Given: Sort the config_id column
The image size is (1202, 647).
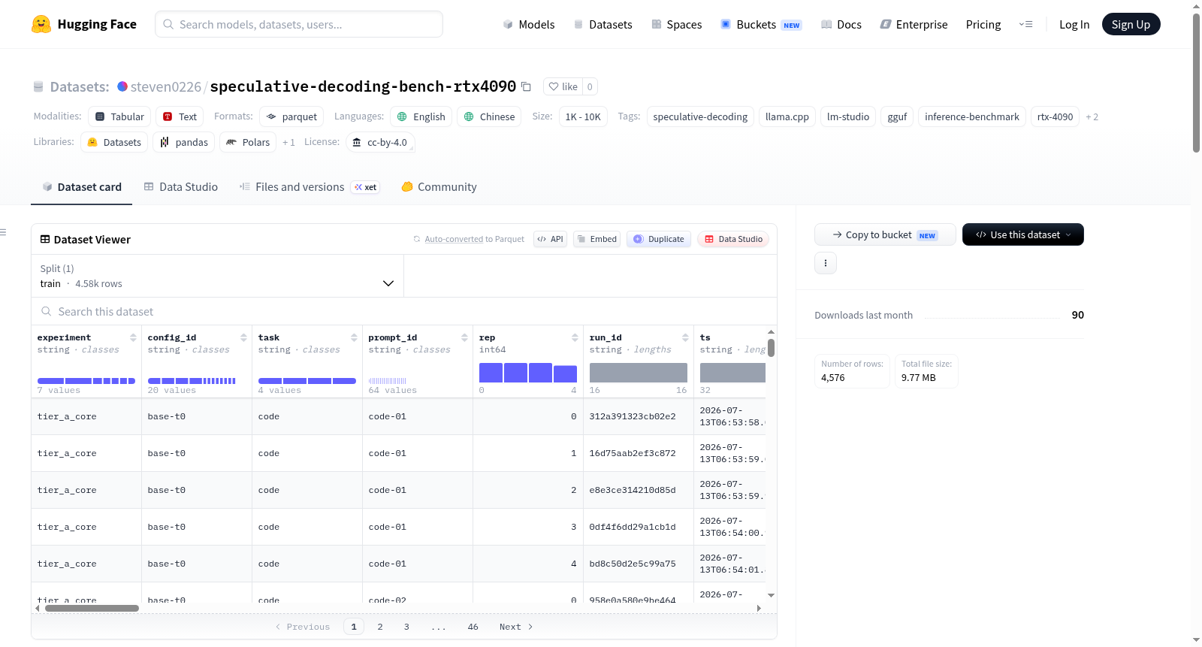Looking at the screenshot, I should click(x=243, y=337).
